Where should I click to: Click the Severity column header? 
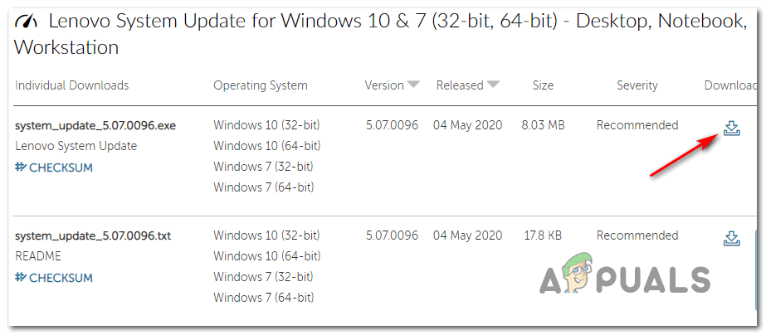click(637, 85)
